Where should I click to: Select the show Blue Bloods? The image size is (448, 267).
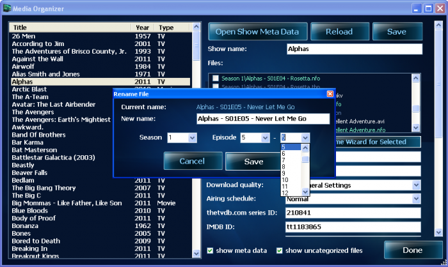(100, 211)
